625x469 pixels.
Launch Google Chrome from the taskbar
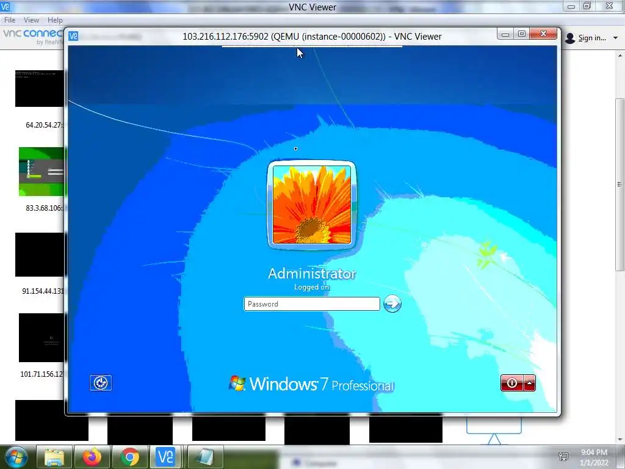click(130, 457)
